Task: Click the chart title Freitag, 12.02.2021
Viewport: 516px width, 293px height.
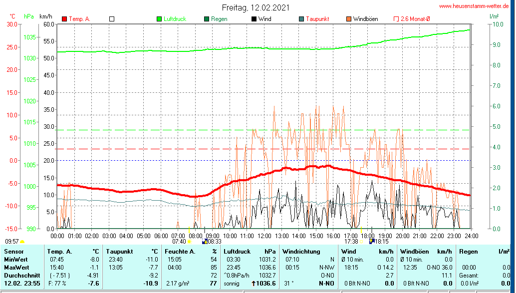Action: pyautogui.click(x=255, y=8)
